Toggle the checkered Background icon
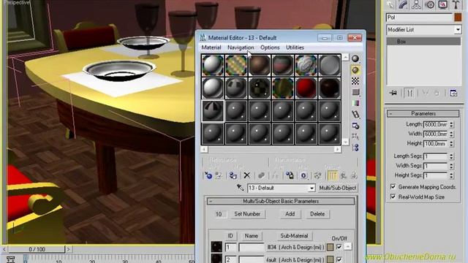 tap(355, 81)
